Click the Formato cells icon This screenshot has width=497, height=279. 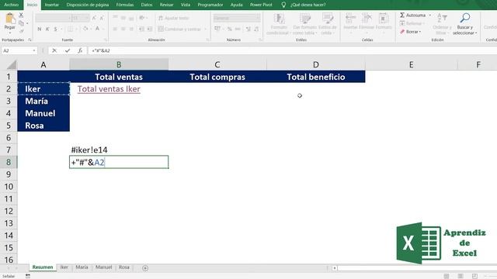[384, 19]
